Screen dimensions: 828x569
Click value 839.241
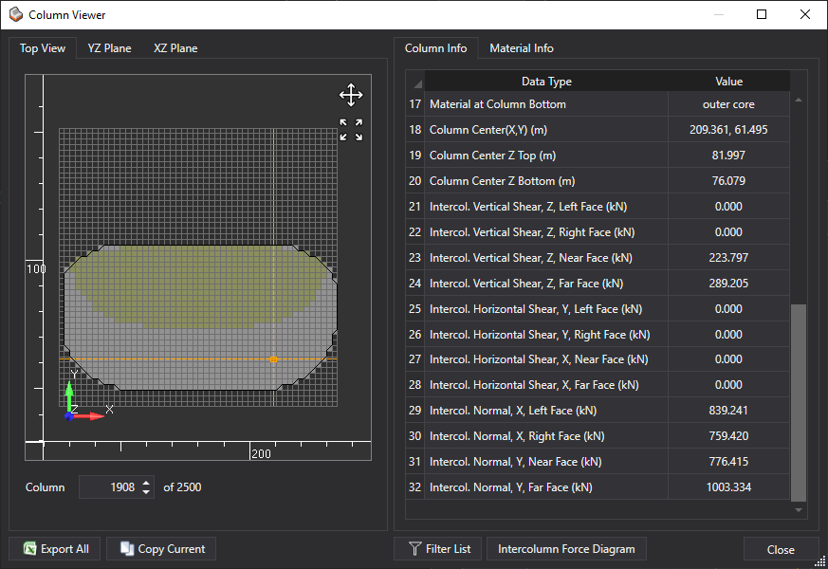(728, 410)
